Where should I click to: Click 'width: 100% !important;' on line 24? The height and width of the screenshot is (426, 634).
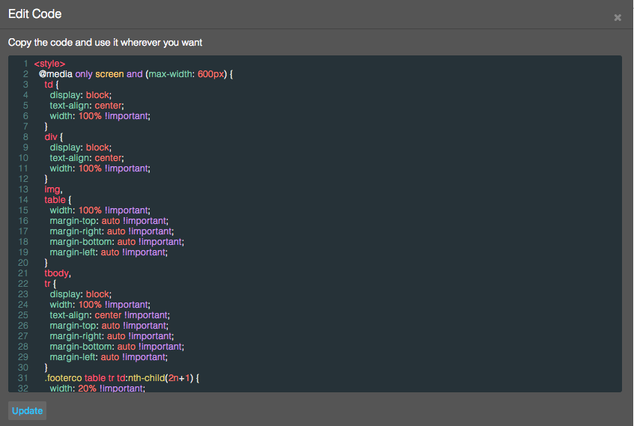click(x=100, y=305)
